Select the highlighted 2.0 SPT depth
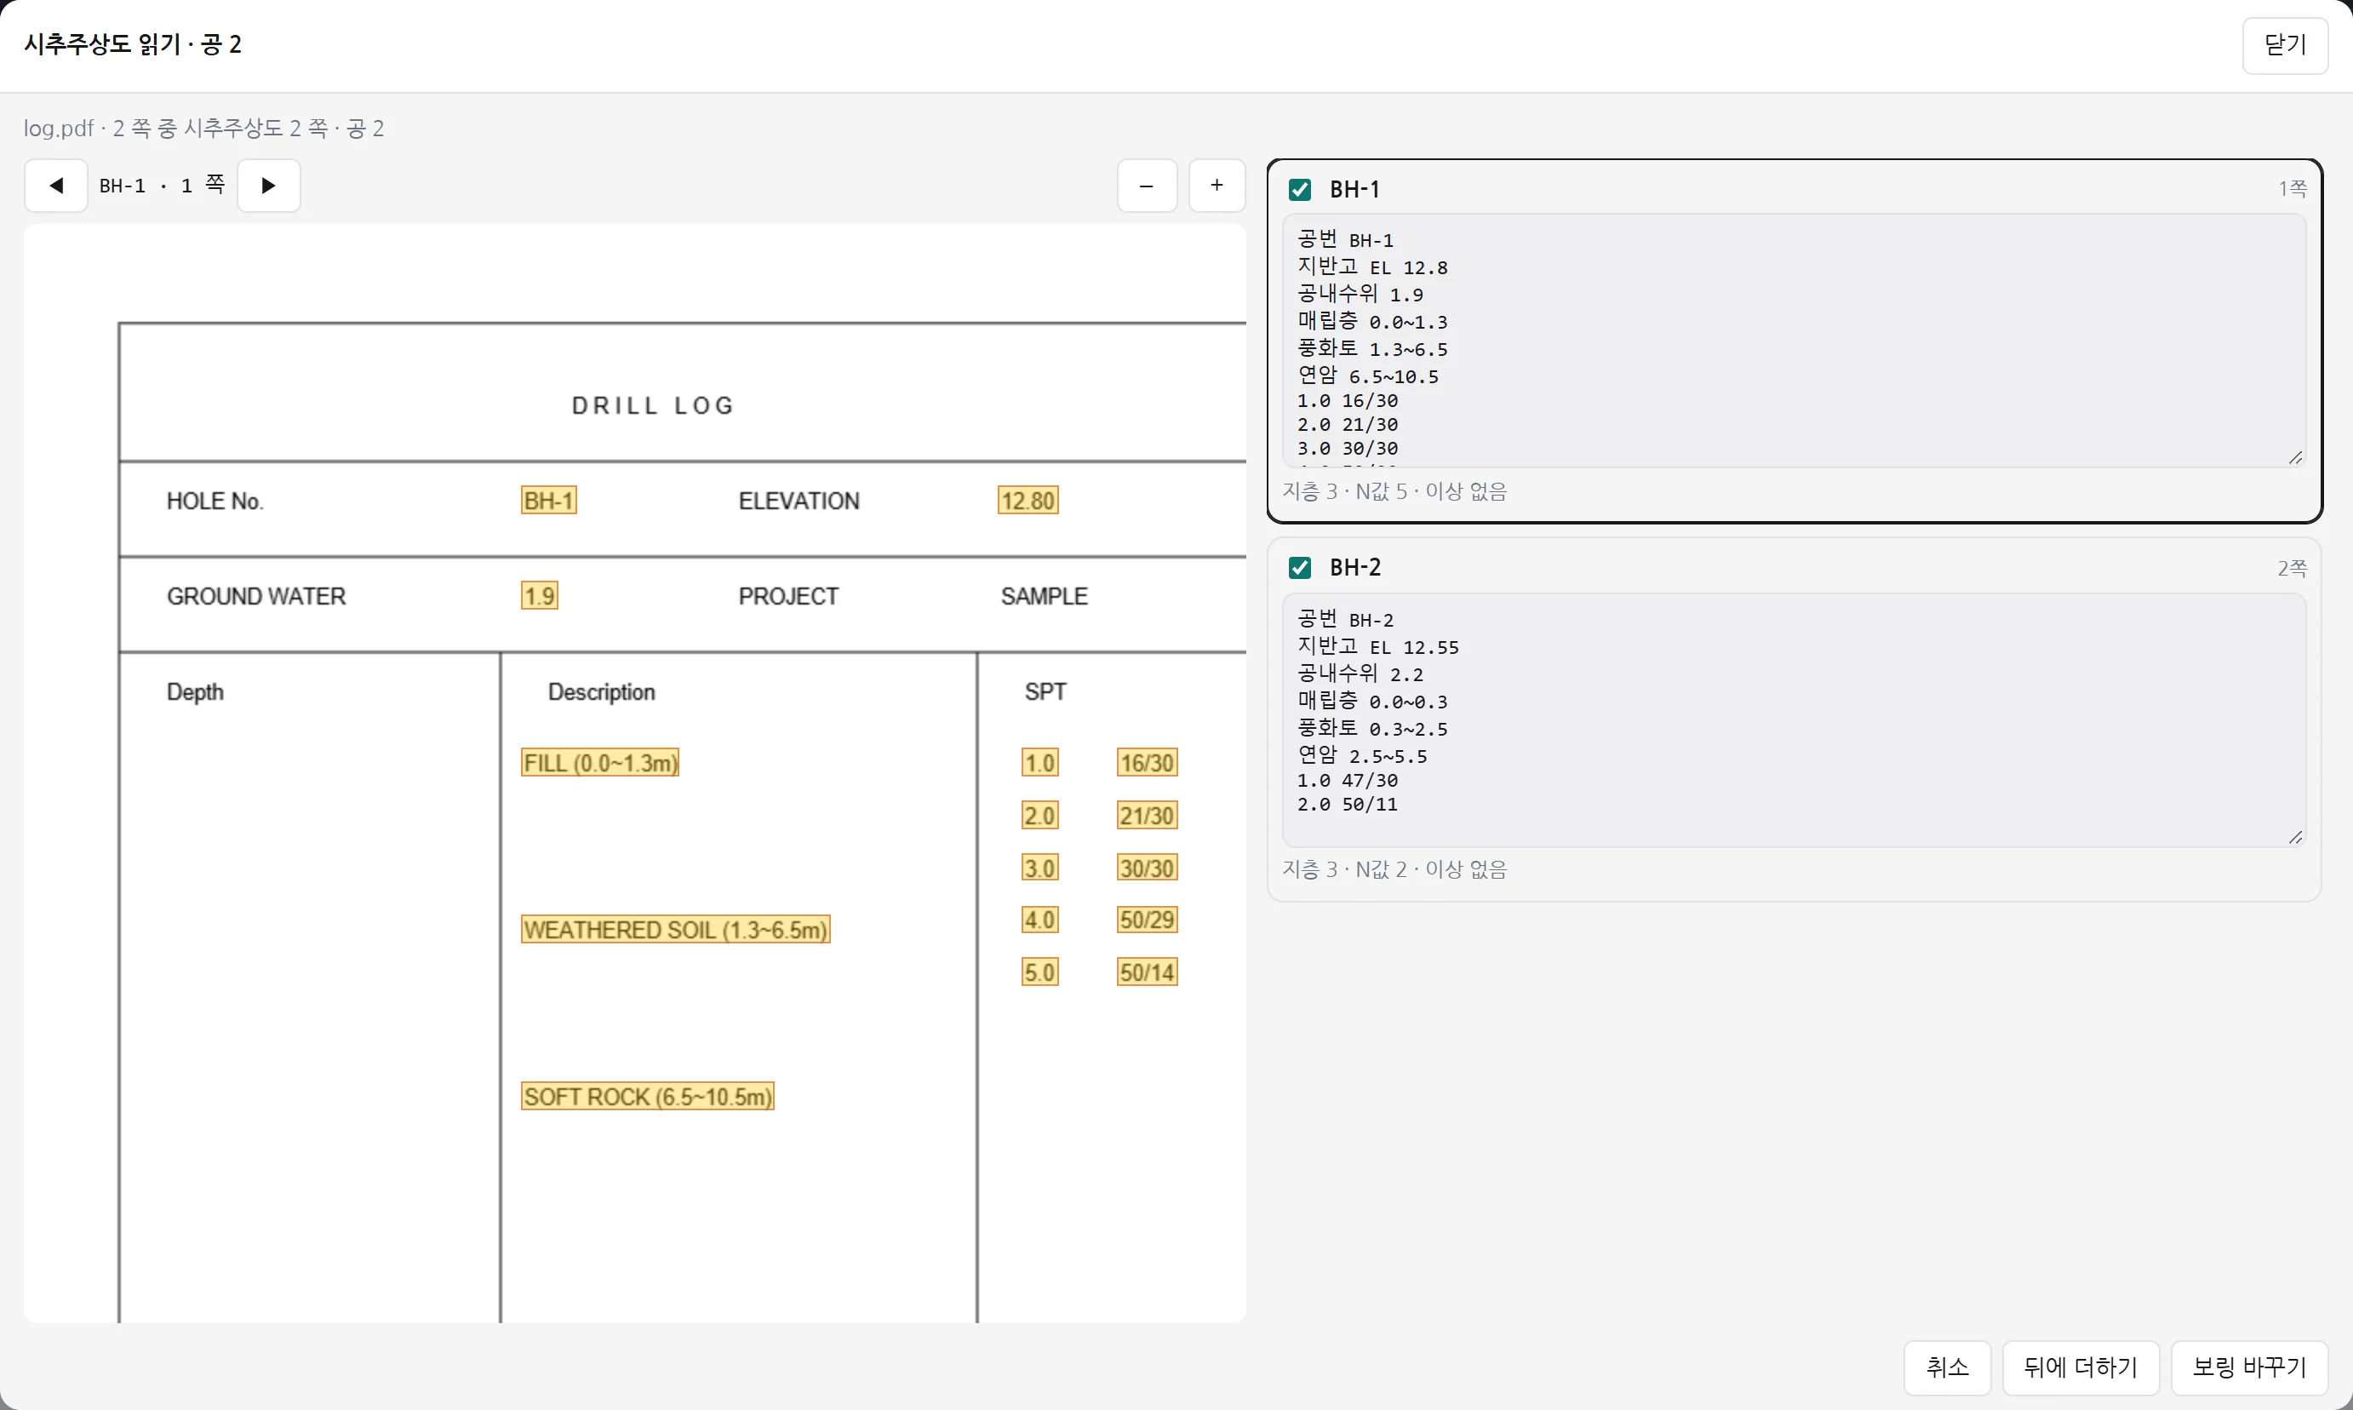This screenshot has height=1410, width=2353. 1039,815
